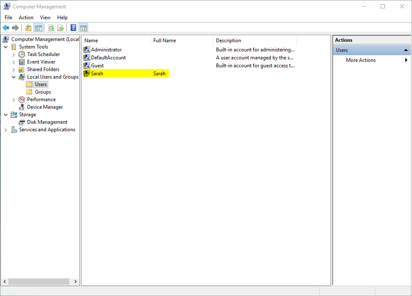This screenshot has width=412, height=296.
Task: Expand the Shared Folders node
Action: pyautogui.click(x=13, y=69)
